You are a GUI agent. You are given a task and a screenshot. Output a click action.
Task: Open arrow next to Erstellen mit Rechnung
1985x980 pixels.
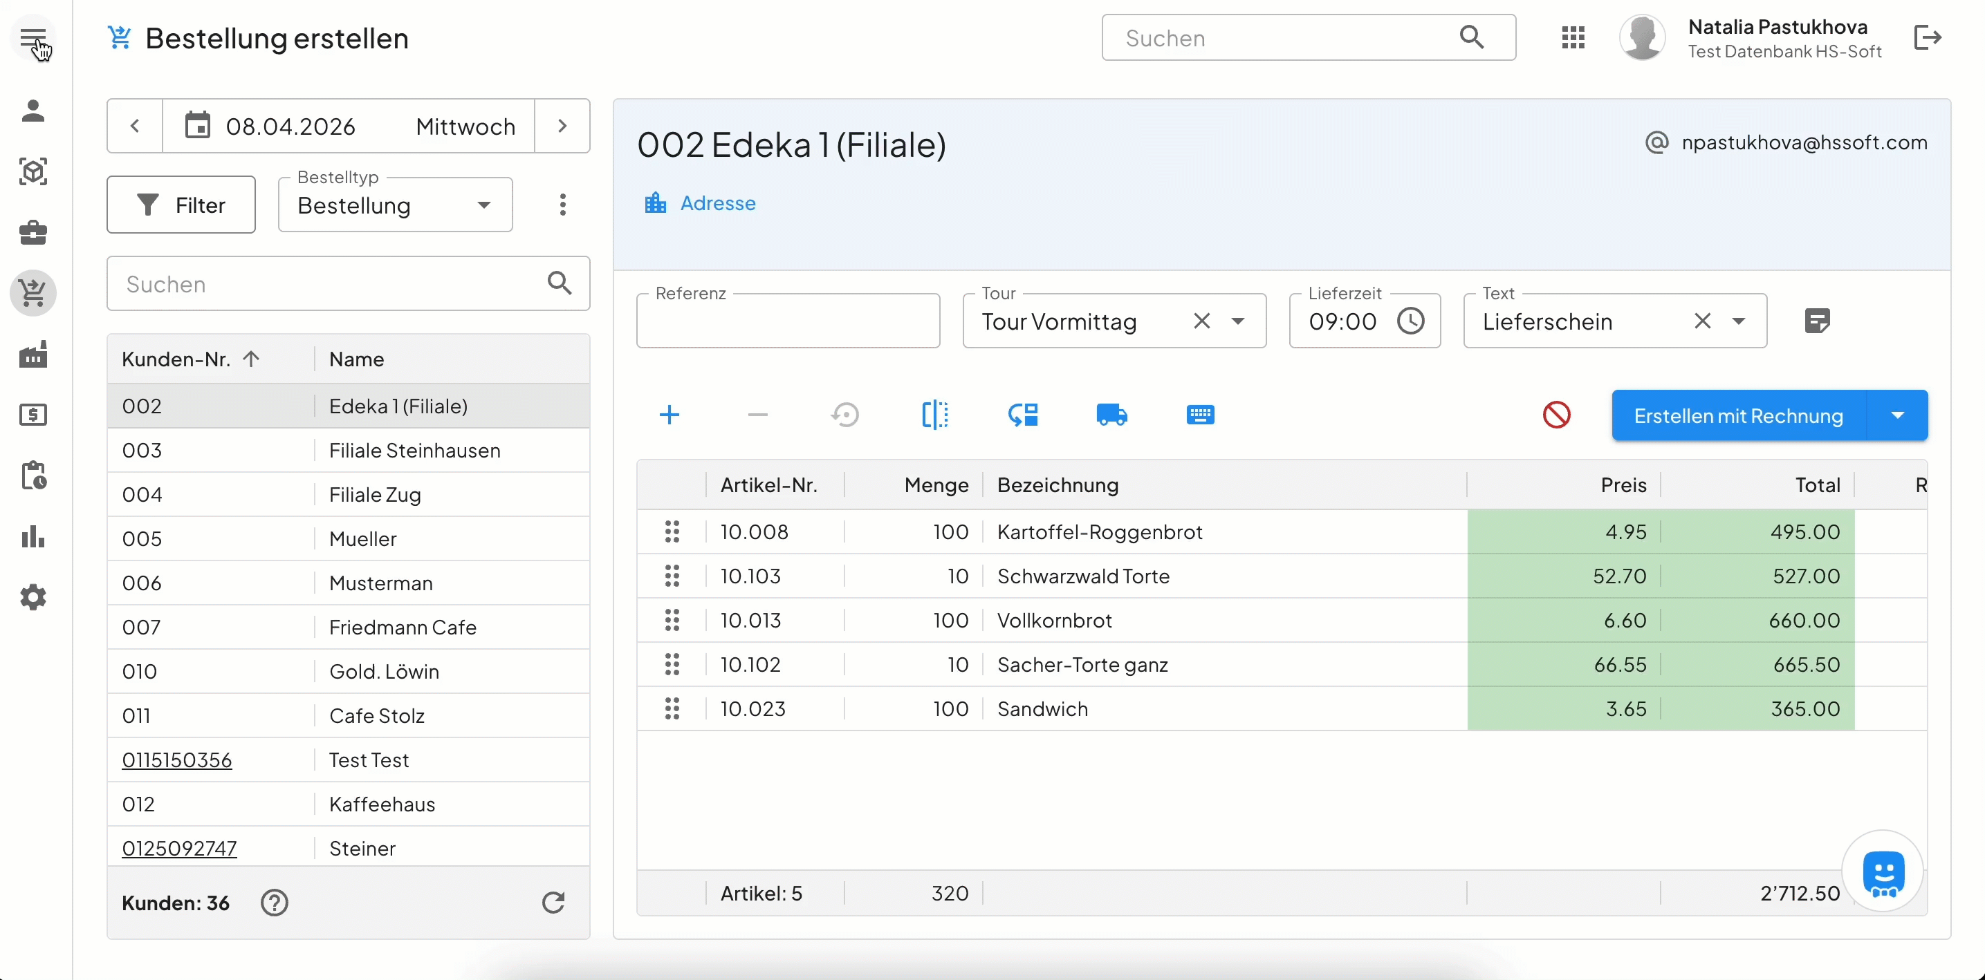click(1897, 416)
